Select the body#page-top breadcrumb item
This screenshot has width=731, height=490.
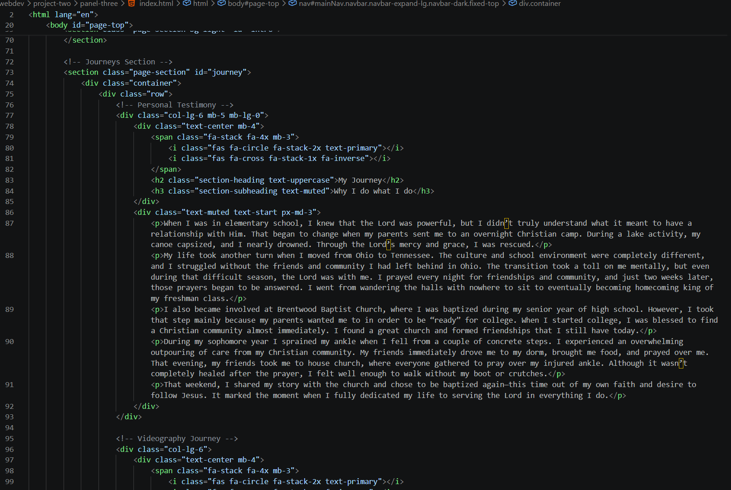coord(249,4)
